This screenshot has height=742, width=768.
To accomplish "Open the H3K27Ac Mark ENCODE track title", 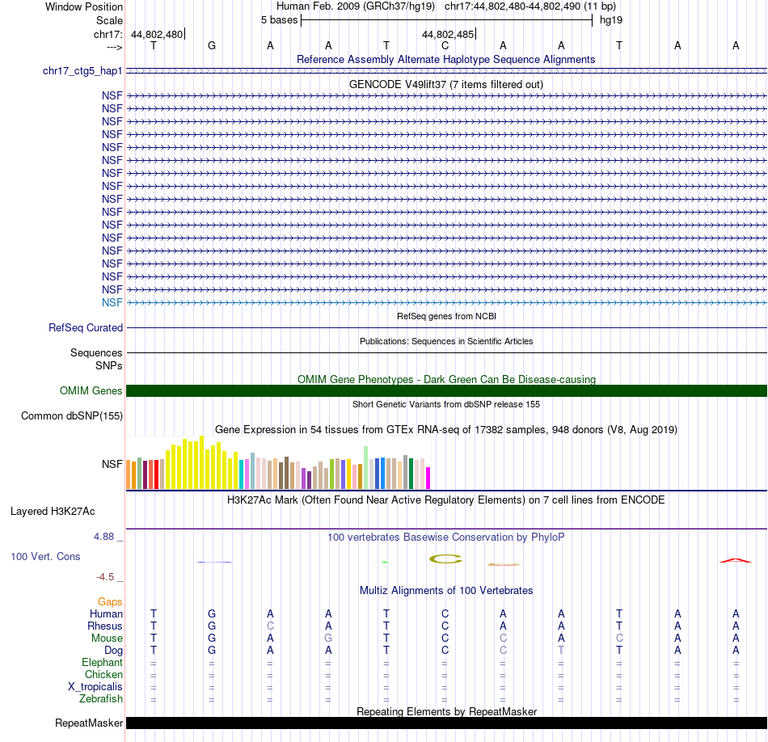I will pyautogui.click(x=445, y=500).
